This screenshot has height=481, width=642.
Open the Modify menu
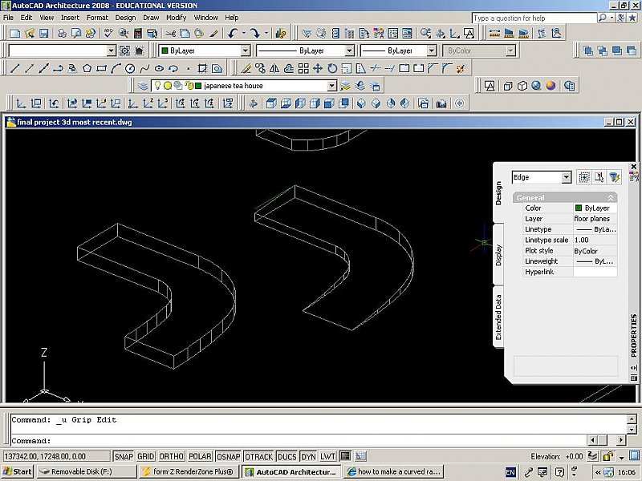click(176, 17)
